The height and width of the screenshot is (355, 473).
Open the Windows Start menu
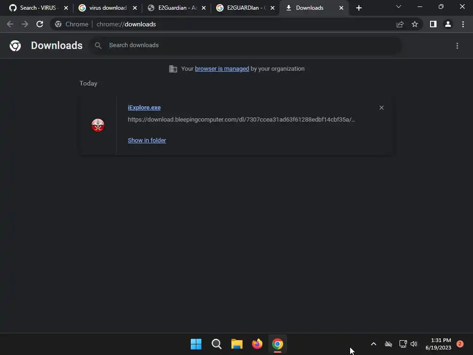coord(196,344)
